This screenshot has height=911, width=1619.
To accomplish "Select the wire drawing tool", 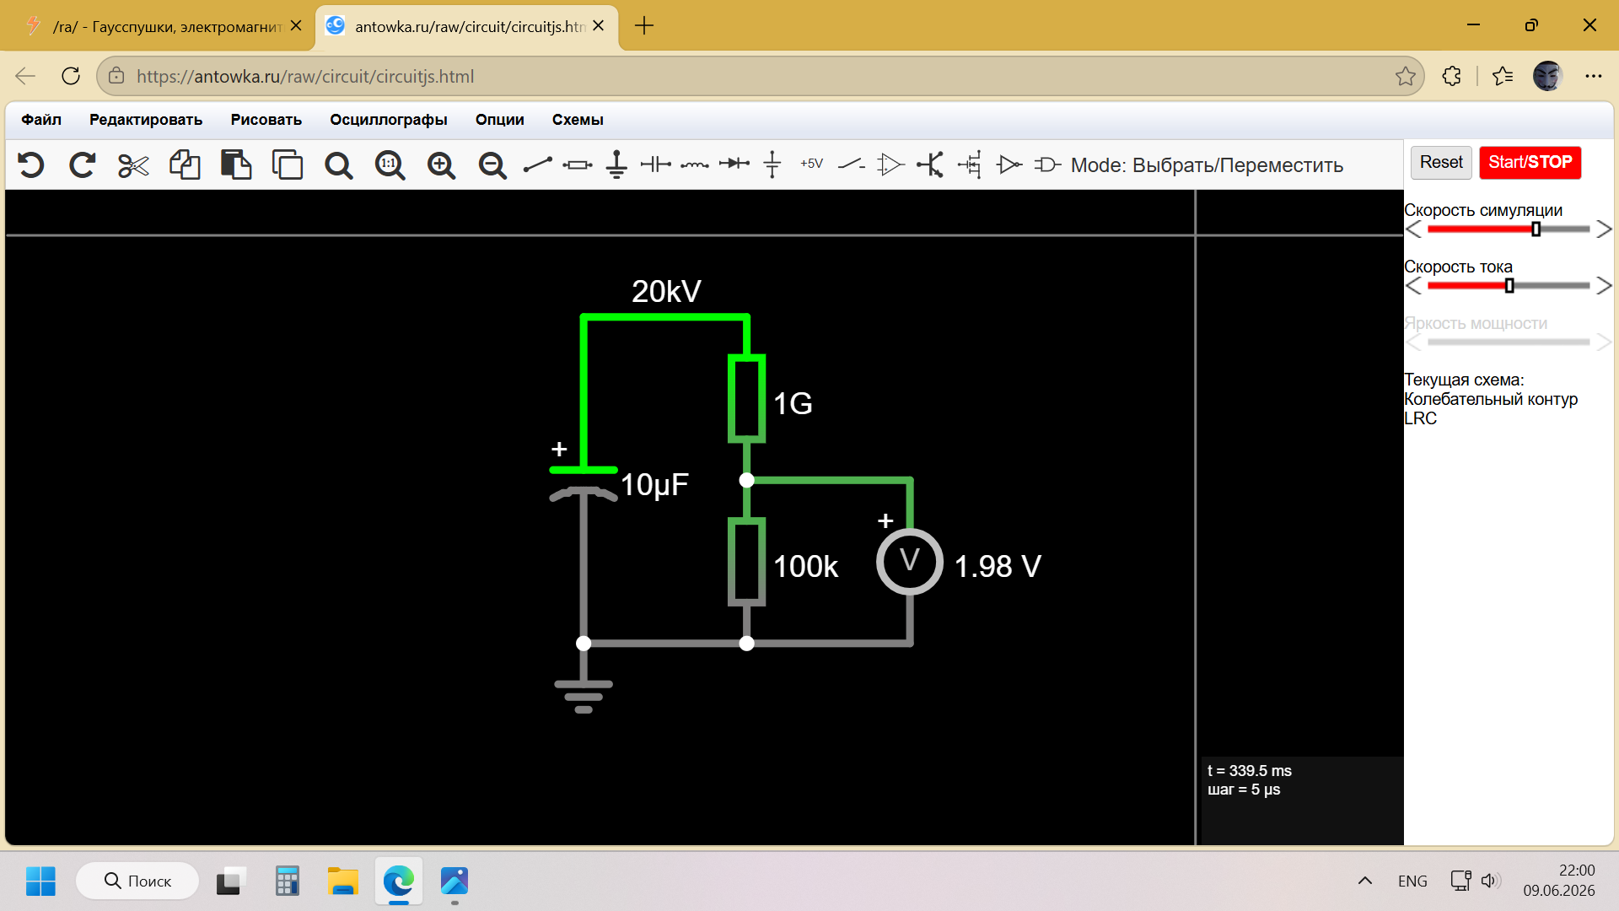I will point(537,164).
